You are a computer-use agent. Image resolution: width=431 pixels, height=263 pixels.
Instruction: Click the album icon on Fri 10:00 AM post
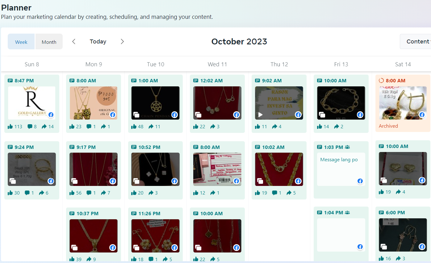[x=322, y=115]
